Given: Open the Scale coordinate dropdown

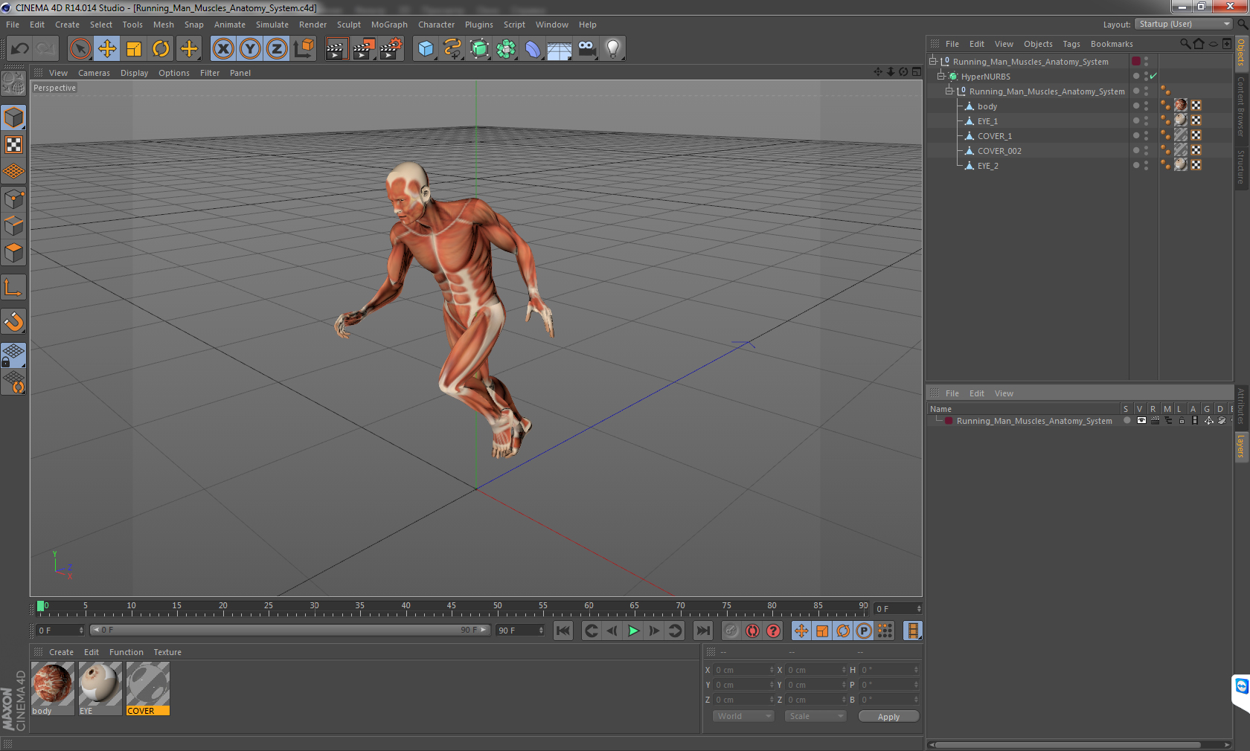Looking at the screenshot, I should tap(815, 716).
